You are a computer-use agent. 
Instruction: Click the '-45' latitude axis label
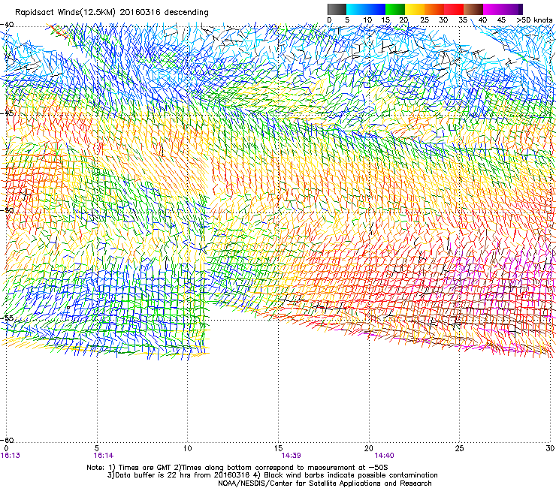tap(7, 113)
